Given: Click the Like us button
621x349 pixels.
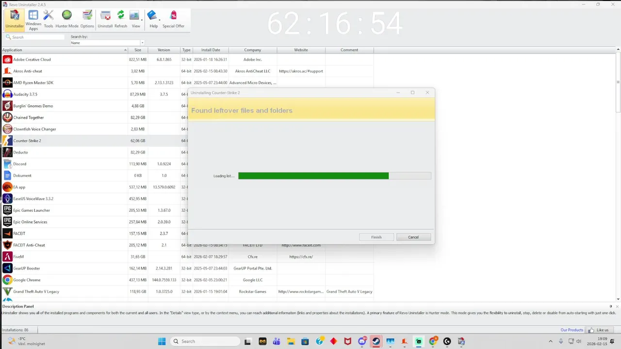Looking at the screenshot, I should tap(599, 330).
